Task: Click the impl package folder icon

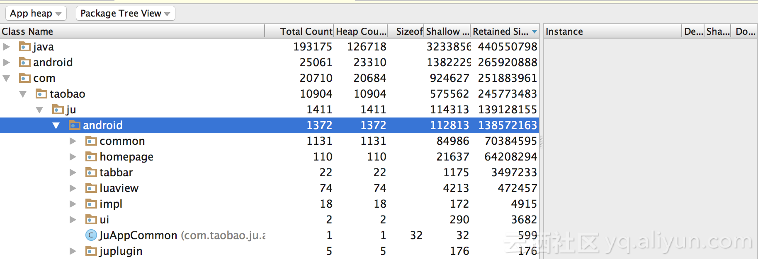Action: pyautogui.click(x=91, y=204)
